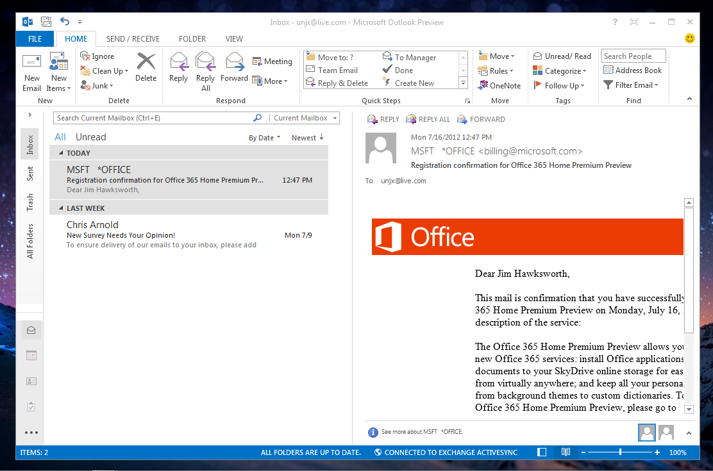The width and height of the screenshot is (713, 471).
Task: Collapse the TODAY message group
Action: point(60,153)
